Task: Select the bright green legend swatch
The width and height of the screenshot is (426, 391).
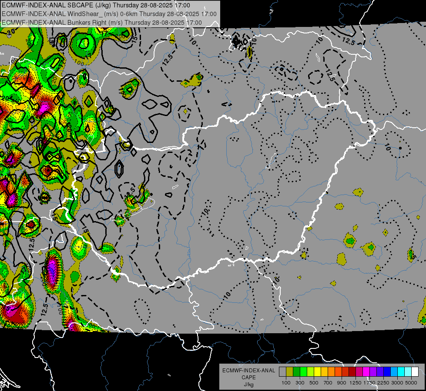Action: (303, 372)
